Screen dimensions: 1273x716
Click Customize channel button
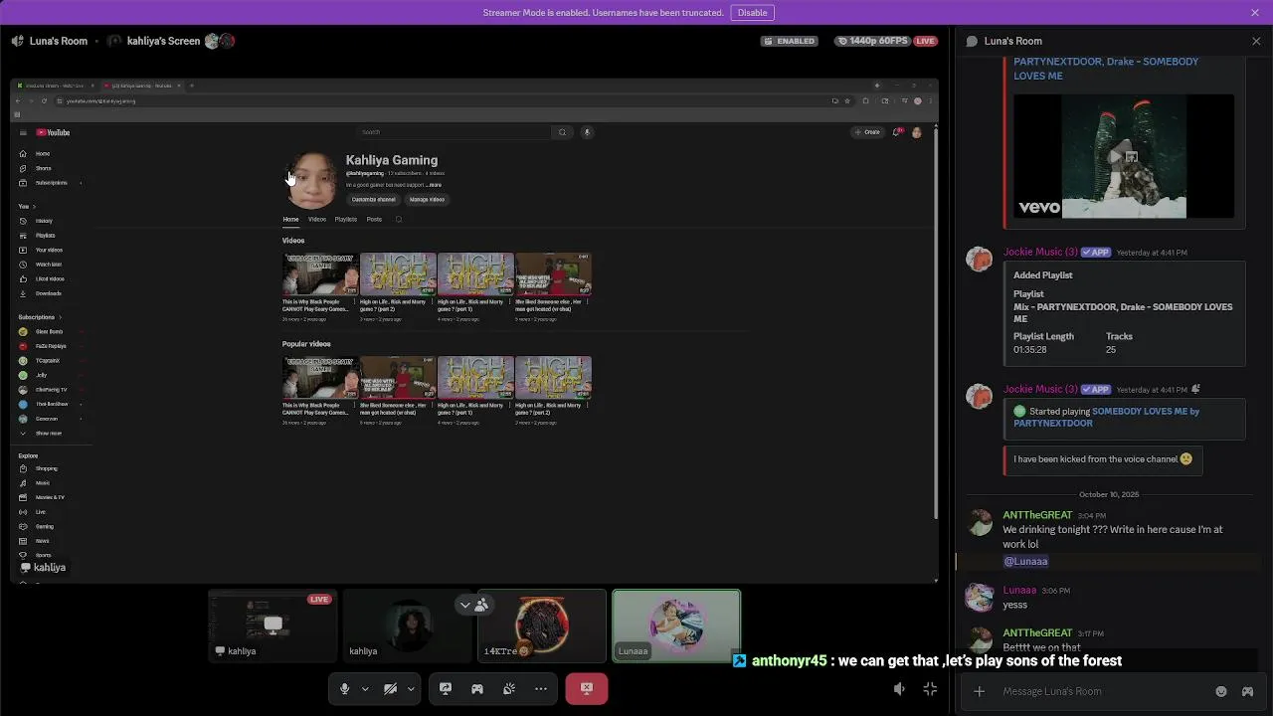coord(373,199)
